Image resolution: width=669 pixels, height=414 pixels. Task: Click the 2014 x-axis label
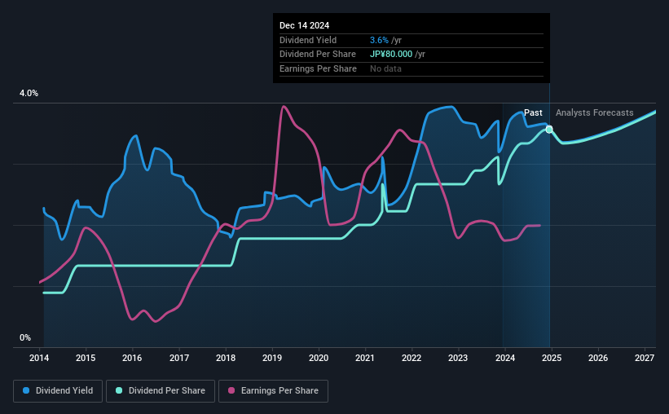click(x=39, y=358)
